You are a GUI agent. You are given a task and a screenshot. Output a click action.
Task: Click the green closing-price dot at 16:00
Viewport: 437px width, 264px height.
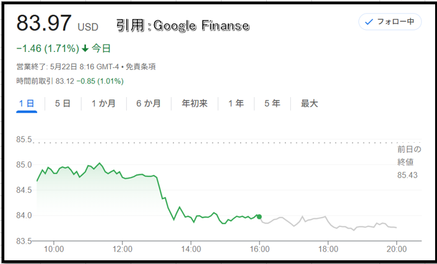click(x=259, y=216)
